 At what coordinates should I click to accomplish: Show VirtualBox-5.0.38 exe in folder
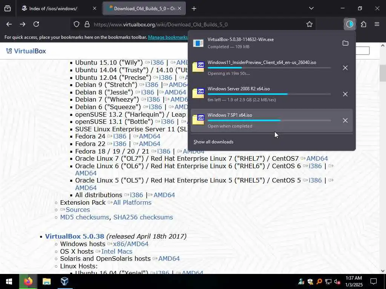click(x=345, y=43)
